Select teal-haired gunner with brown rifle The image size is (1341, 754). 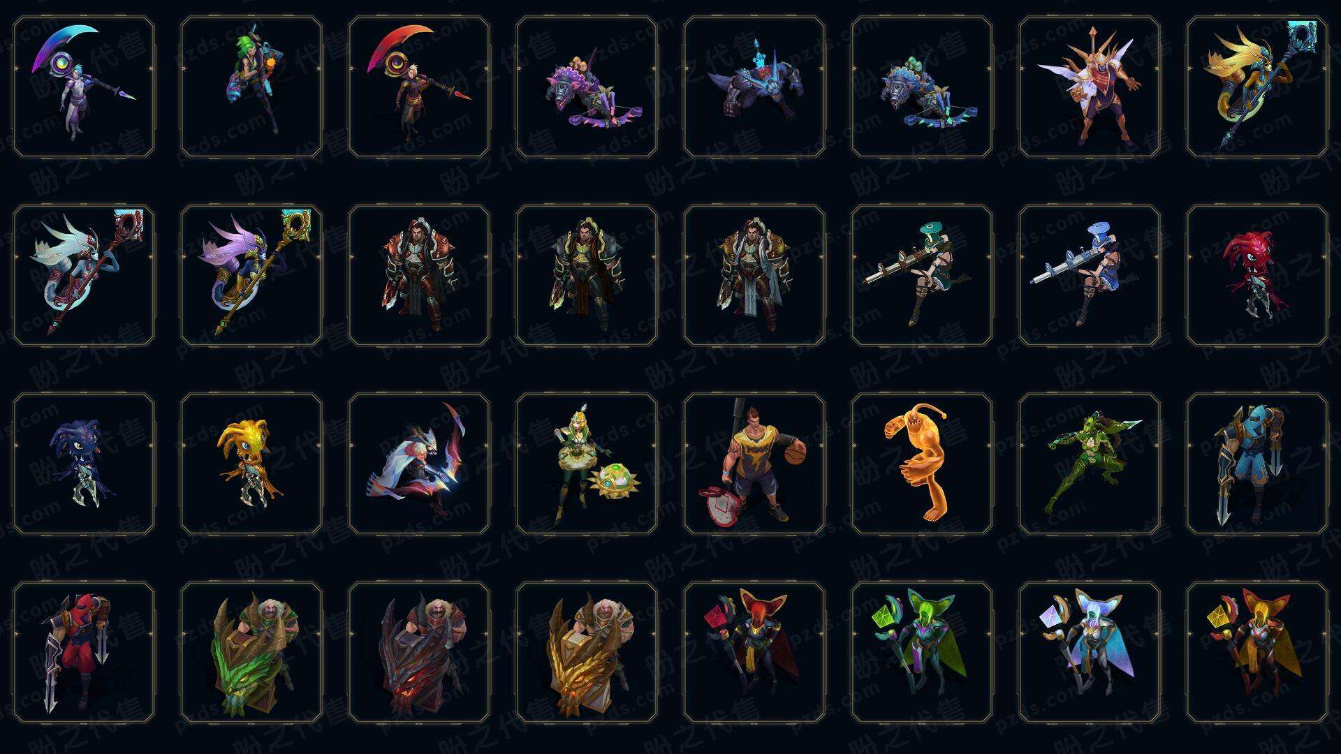[922, 276]
